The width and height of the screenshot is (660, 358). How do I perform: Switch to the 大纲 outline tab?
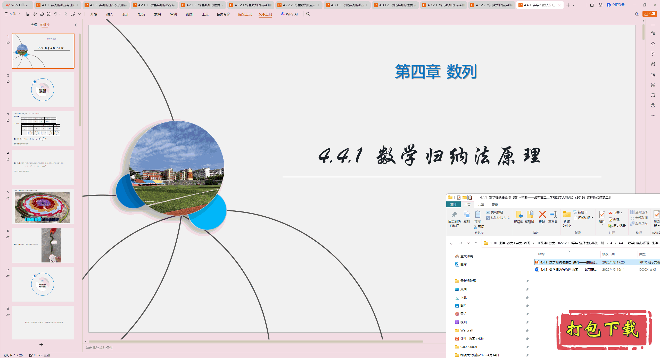click(x=34, y=25)
